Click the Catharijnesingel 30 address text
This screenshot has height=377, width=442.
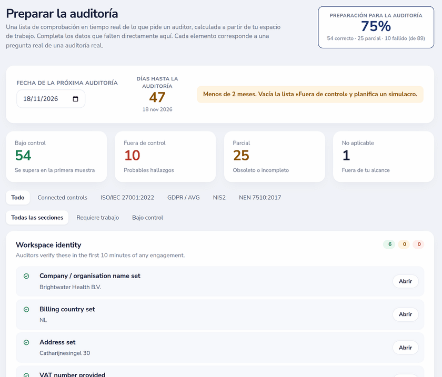click(x=65, y=353)
